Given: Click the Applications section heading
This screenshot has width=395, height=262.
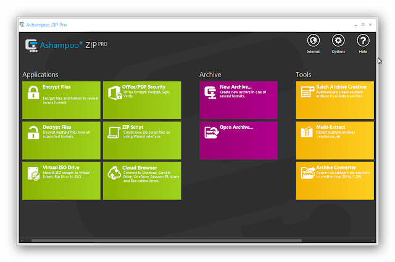Looking at the screenshot, I should 40,75.
